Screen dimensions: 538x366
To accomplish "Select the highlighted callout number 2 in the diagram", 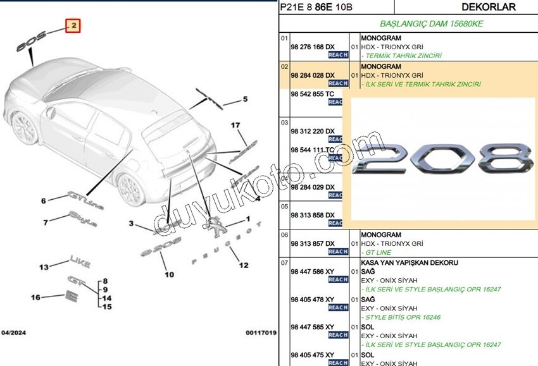I will click(73, 26).
